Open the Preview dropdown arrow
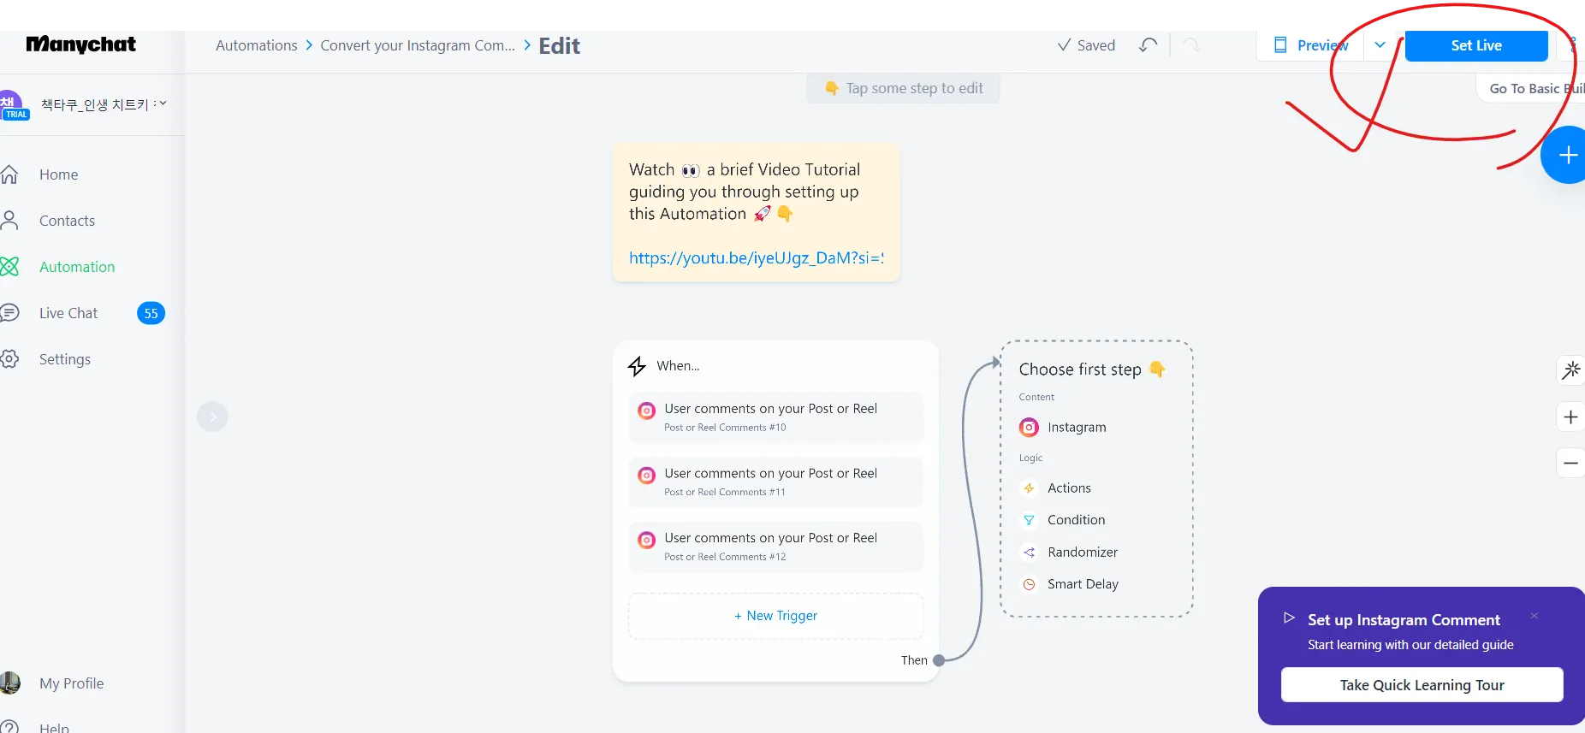The height and width of the screenshot is (733, 1585). click(1380, 45)
